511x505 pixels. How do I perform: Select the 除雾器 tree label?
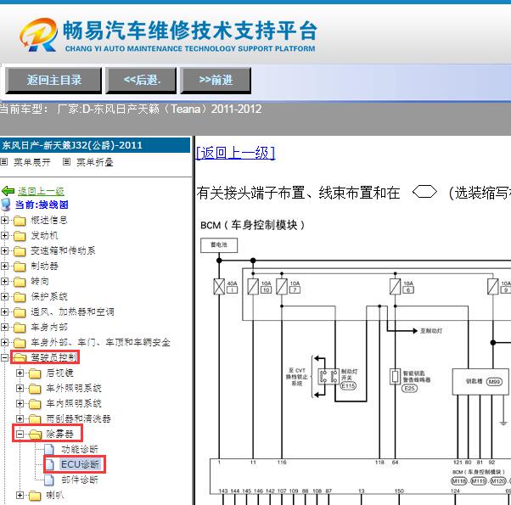(60, 434)
